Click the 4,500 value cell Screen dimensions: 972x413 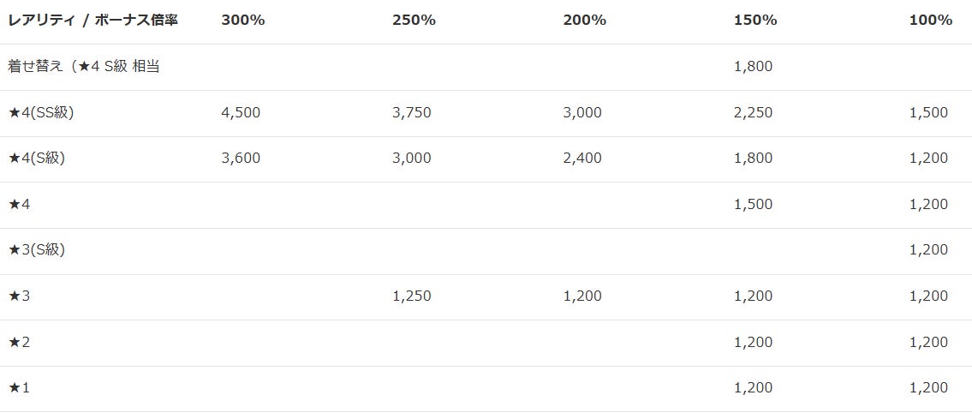click(241, 112)
